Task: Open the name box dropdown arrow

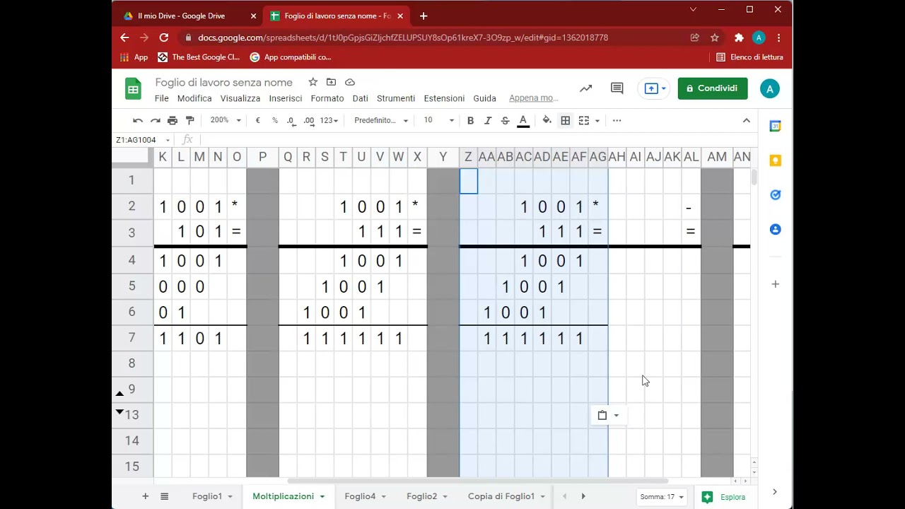Action: click(168, 140)
